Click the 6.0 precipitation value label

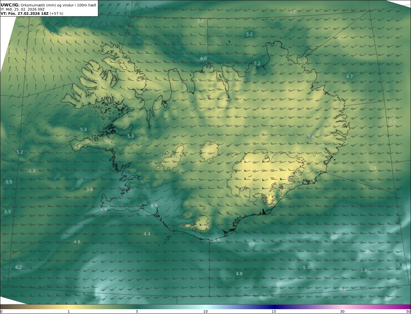[x=204, y=59]
